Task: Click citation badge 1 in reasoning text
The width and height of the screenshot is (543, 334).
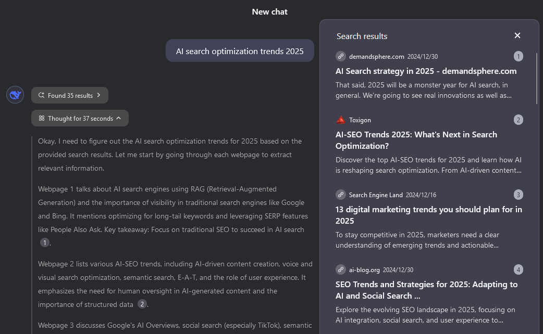Action: point(45,243)
